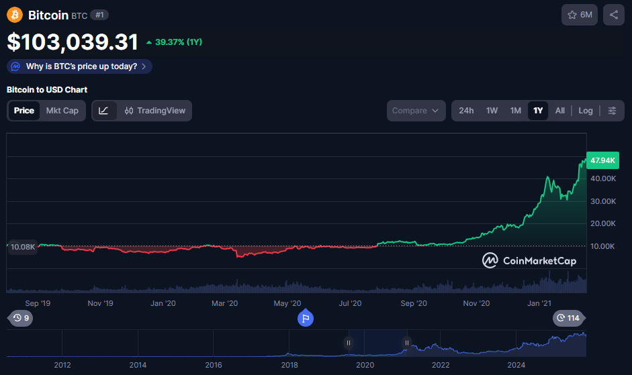Open the clock badge showing 114
Viewport: 632px width, 375px height.
point(569,318)
